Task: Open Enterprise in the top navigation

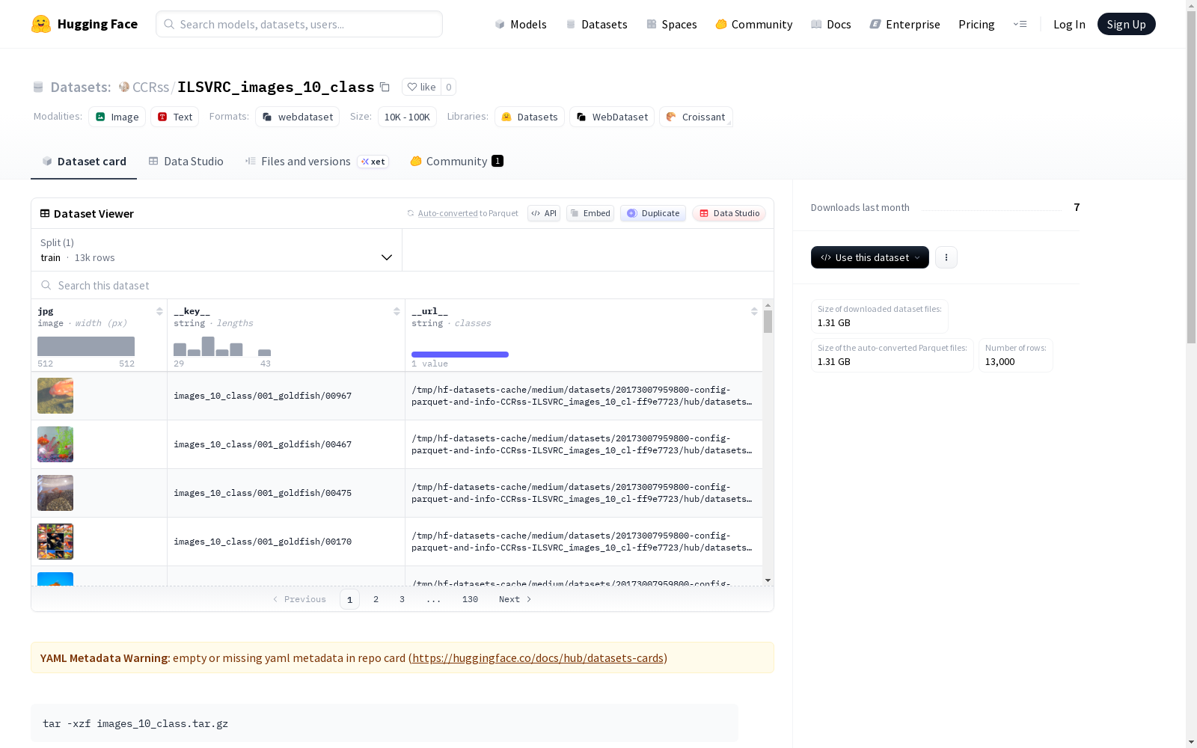Action: click(904, 24)
